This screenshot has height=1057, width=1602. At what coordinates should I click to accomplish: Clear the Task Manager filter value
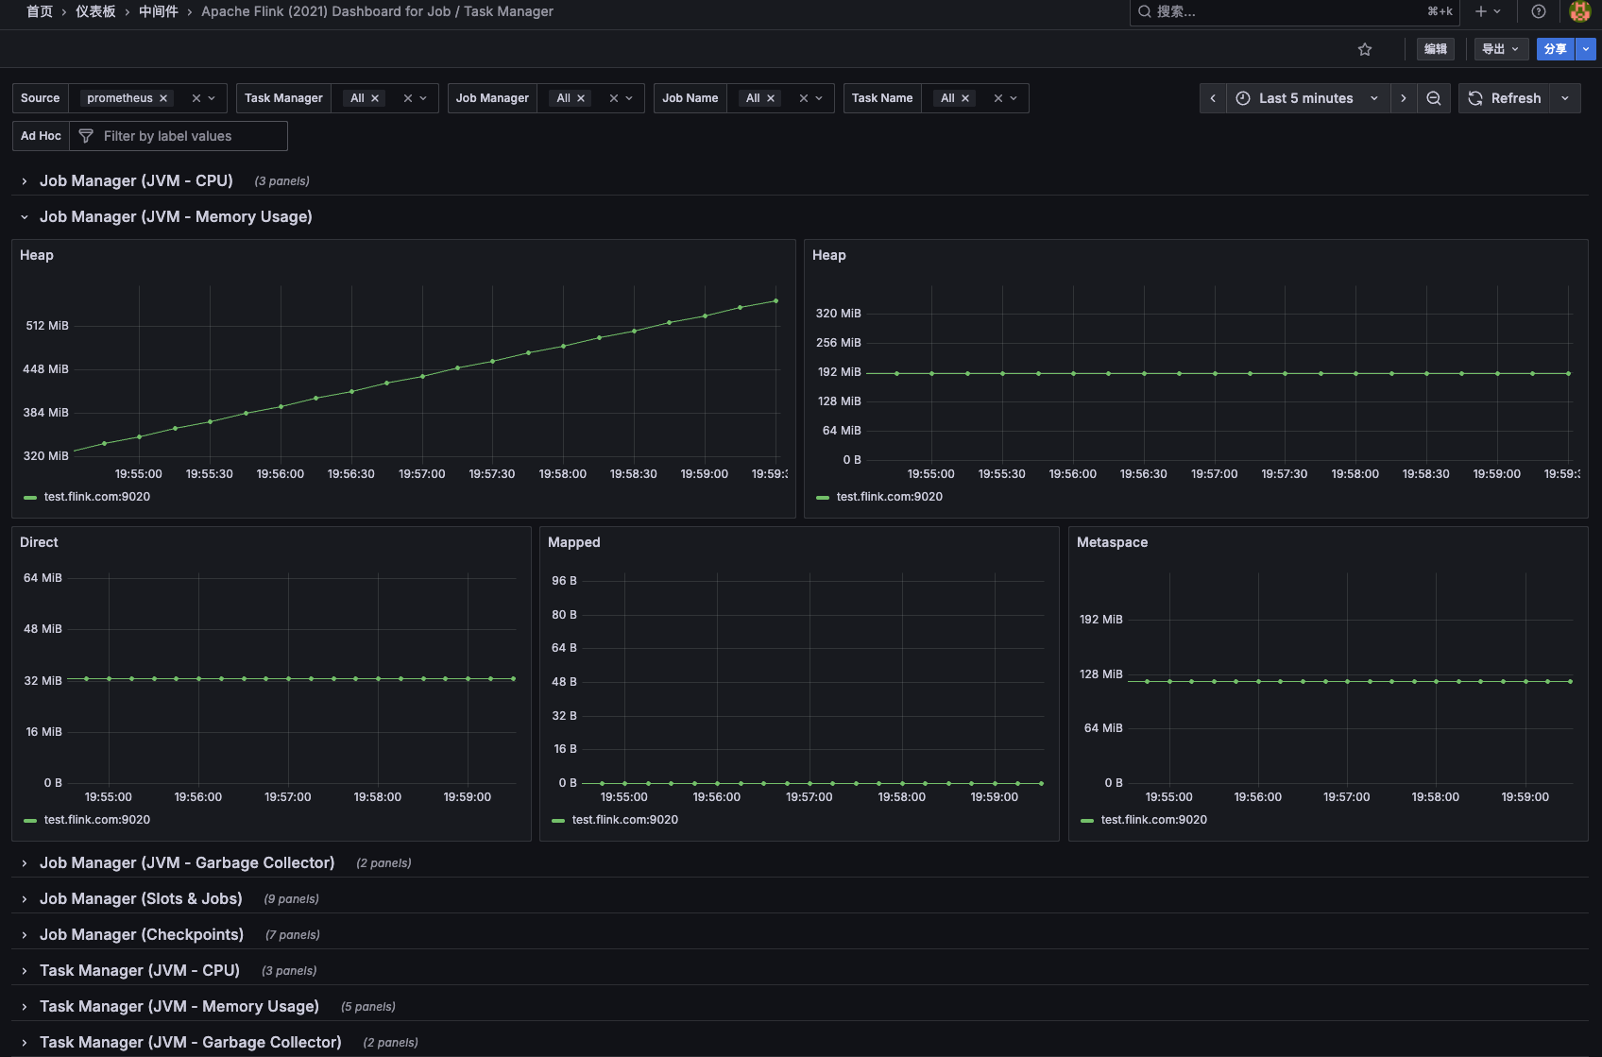[x=408, y=98]
